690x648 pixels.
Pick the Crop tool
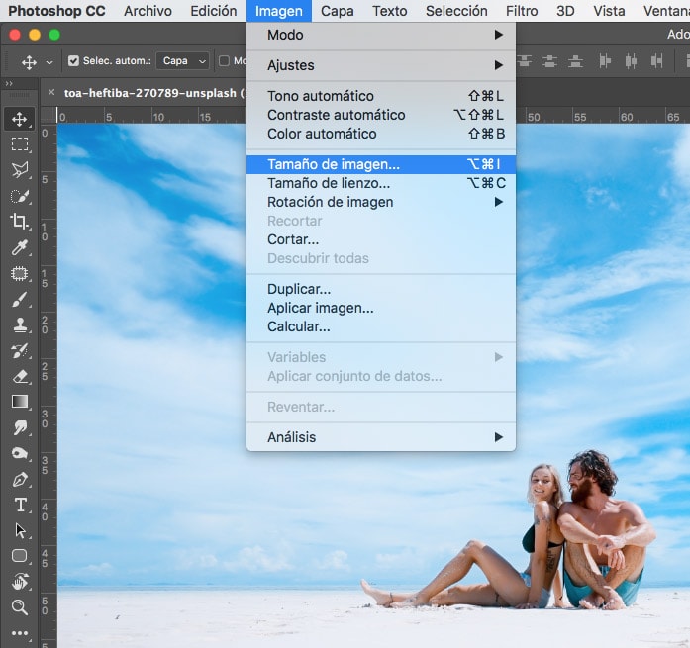coord(19,222)
